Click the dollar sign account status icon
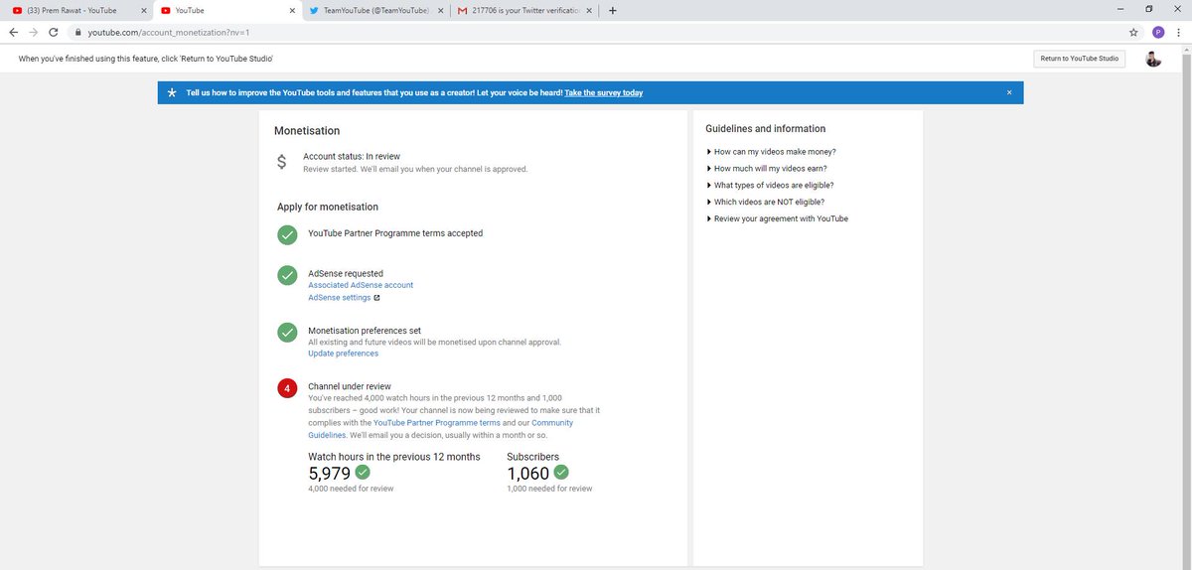Viewport: 1192px width, 570px height. 282,162
